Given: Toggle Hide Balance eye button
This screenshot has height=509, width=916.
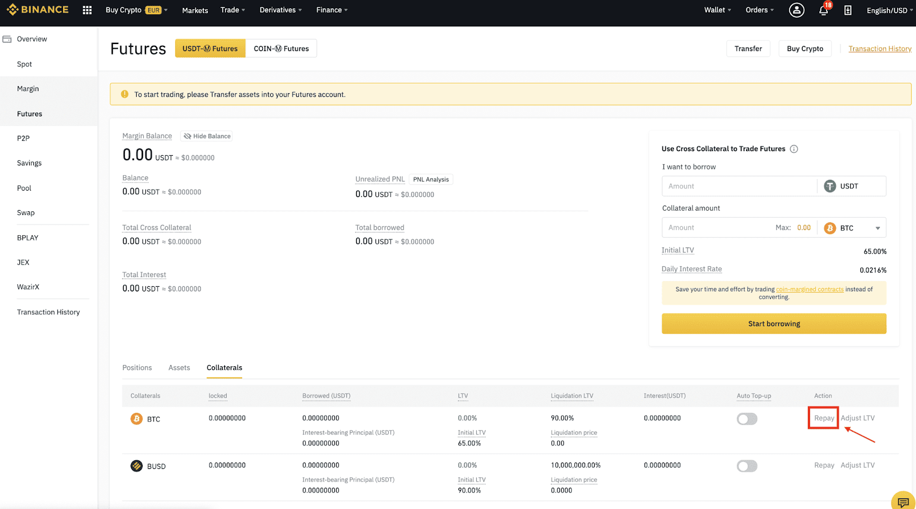Looking at the screenshot, I should point(207,136).
